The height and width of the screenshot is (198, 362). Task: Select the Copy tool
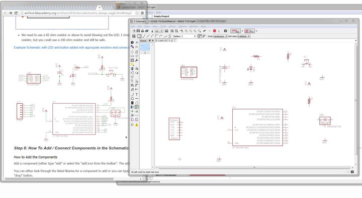137,52
